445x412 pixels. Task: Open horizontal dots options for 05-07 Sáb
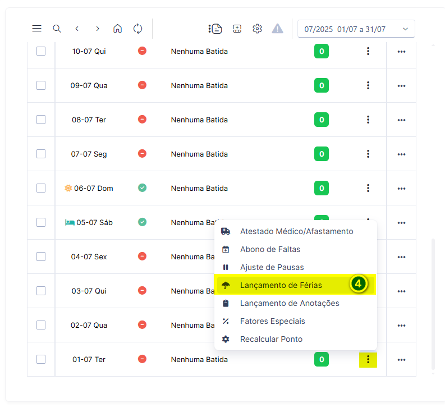tap(401, 223)
